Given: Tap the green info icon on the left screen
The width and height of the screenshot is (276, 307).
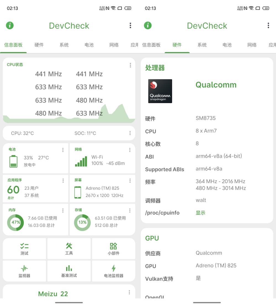Looking at the screenshot, I should pos(10,25).
